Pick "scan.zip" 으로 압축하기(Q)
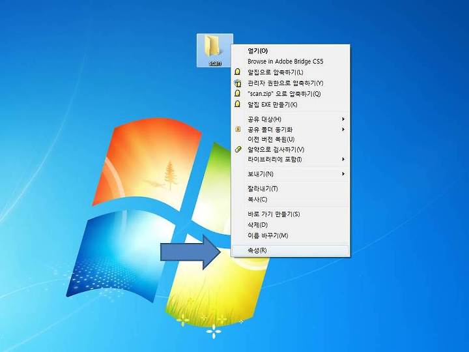The image size is (469, 352). coord(290,94)
